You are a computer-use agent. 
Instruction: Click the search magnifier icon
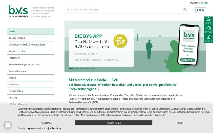pyautogui.click(x=185, y=9)
